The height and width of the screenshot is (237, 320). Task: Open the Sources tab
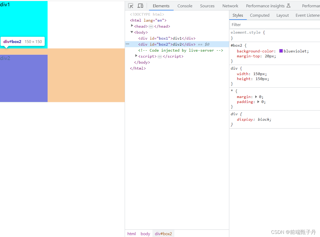tap(207, 6)
